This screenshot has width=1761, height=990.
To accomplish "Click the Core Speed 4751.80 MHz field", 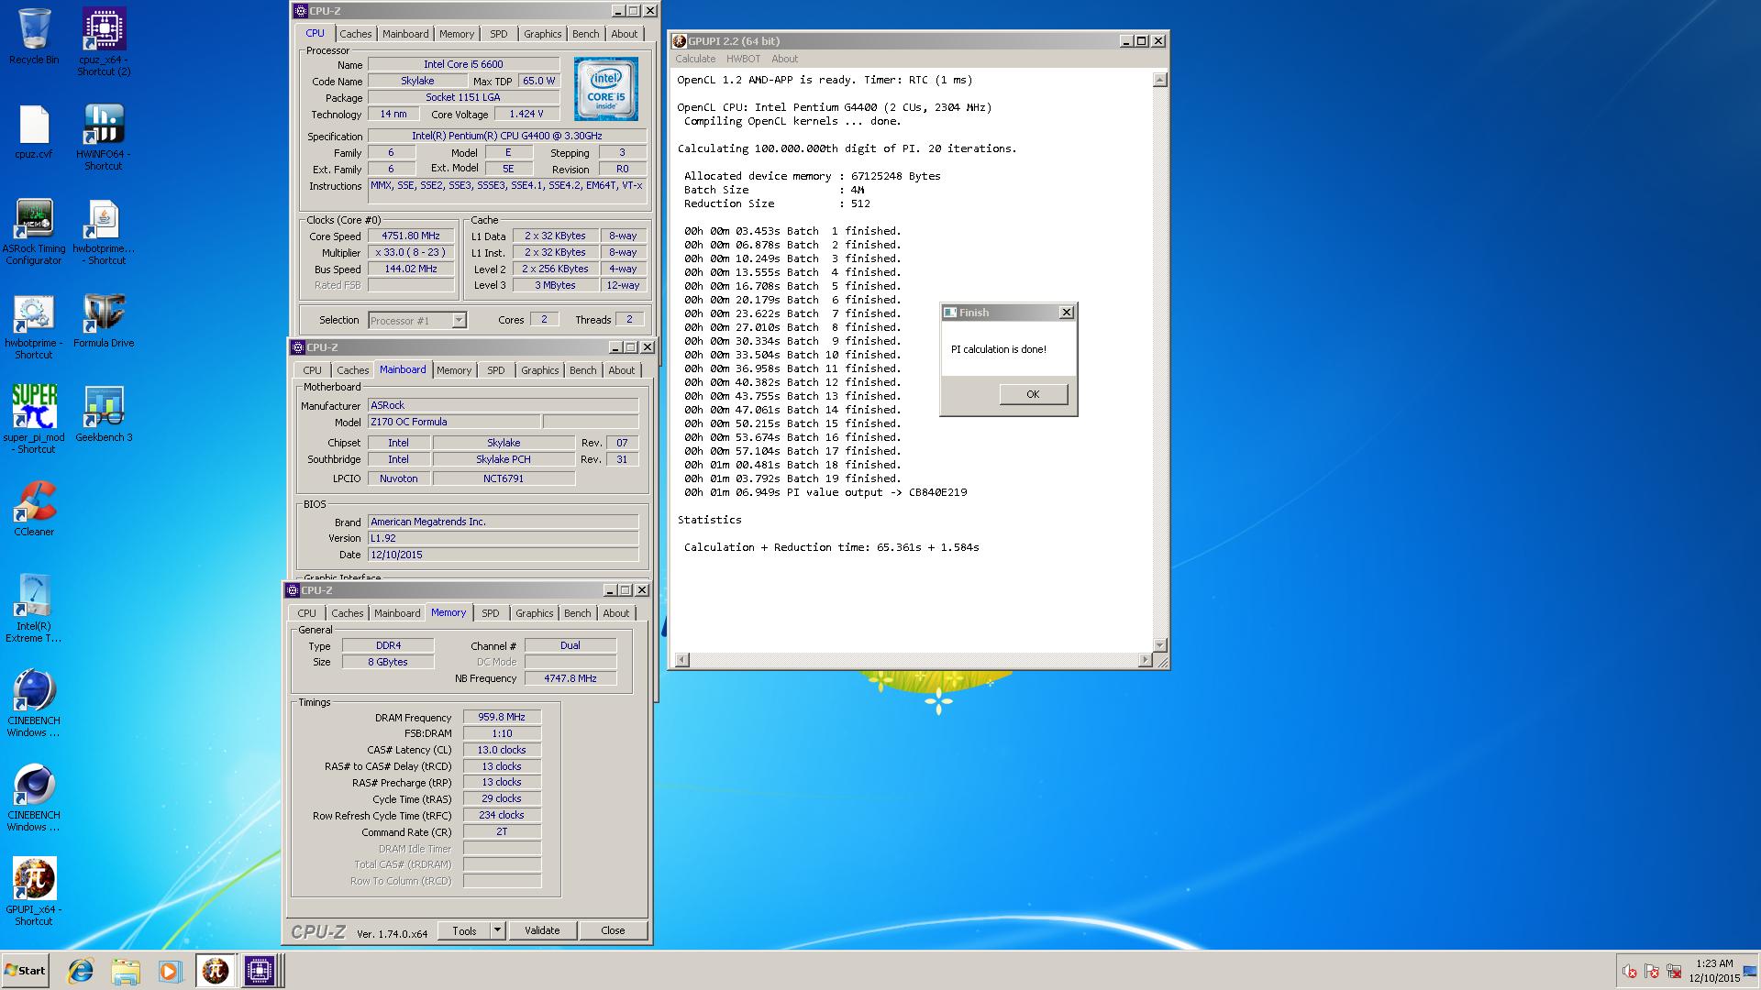I will 411,236.
